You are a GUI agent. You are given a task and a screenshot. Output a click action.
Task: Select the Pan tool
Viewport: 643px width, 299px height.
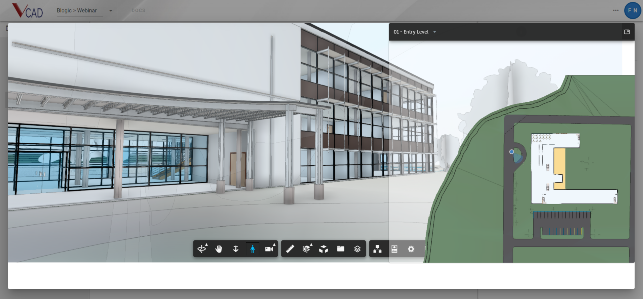pyautogui.click(x=219, y=248)
